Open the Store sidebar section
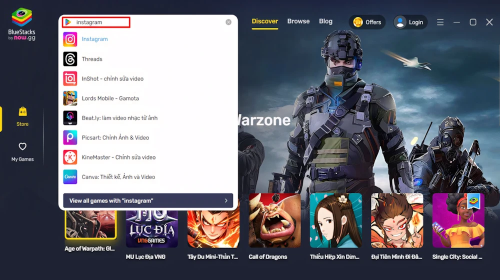 (x=22, y=117)
